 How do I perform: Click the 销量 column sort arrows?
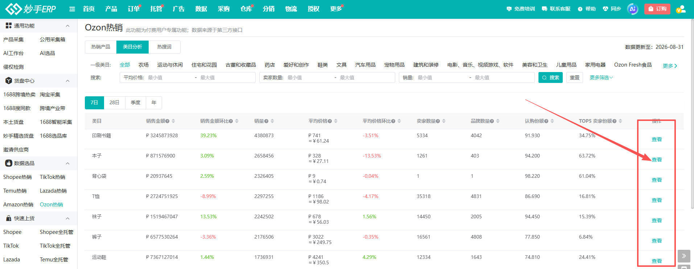(x=272, y=121)
